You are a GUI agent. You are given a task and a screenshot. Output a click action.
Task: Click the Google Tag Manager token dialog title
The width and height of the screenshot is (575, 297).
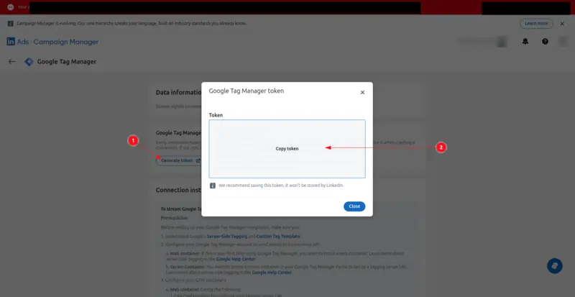(x=246, y=91)
